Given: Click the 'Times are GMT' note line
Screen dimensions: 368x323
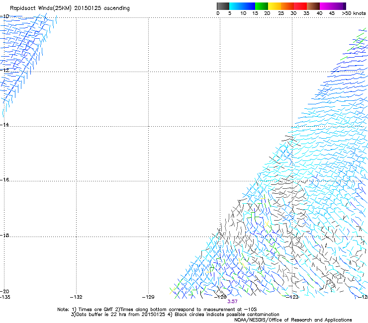Looking at the screenshot, I should pos(157,310).
